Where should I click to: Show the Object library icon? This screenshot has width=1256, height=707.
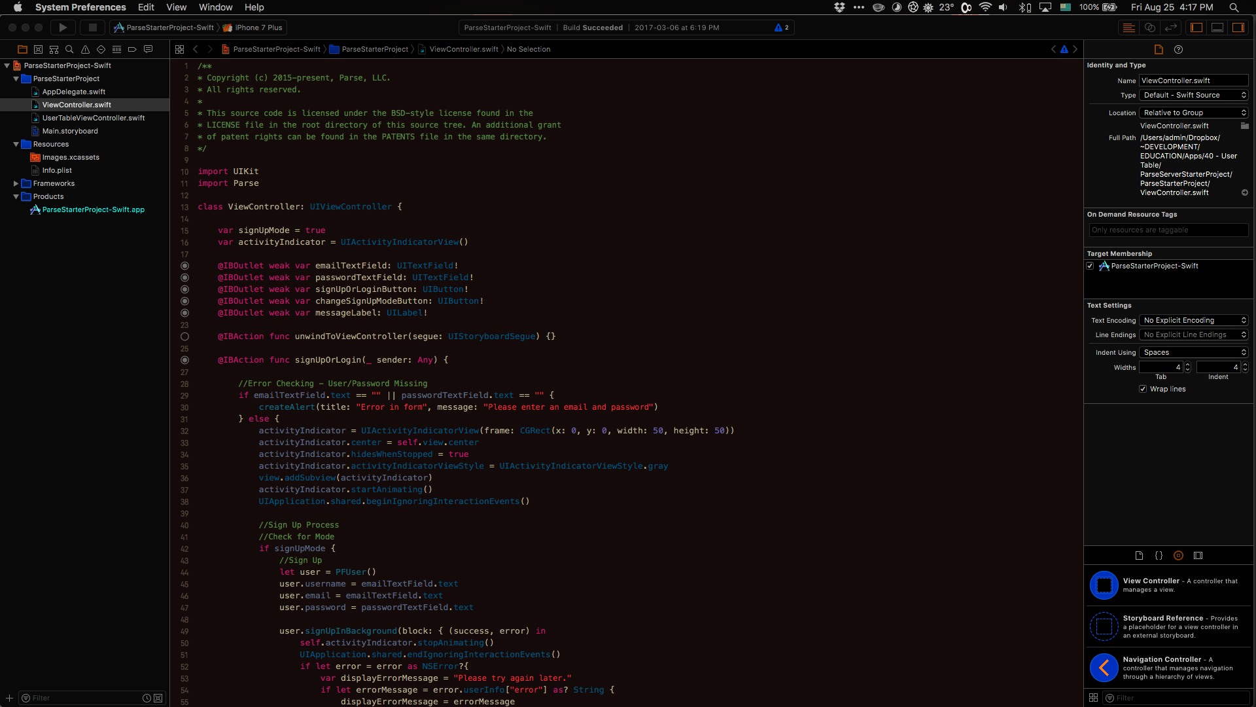1178,555
